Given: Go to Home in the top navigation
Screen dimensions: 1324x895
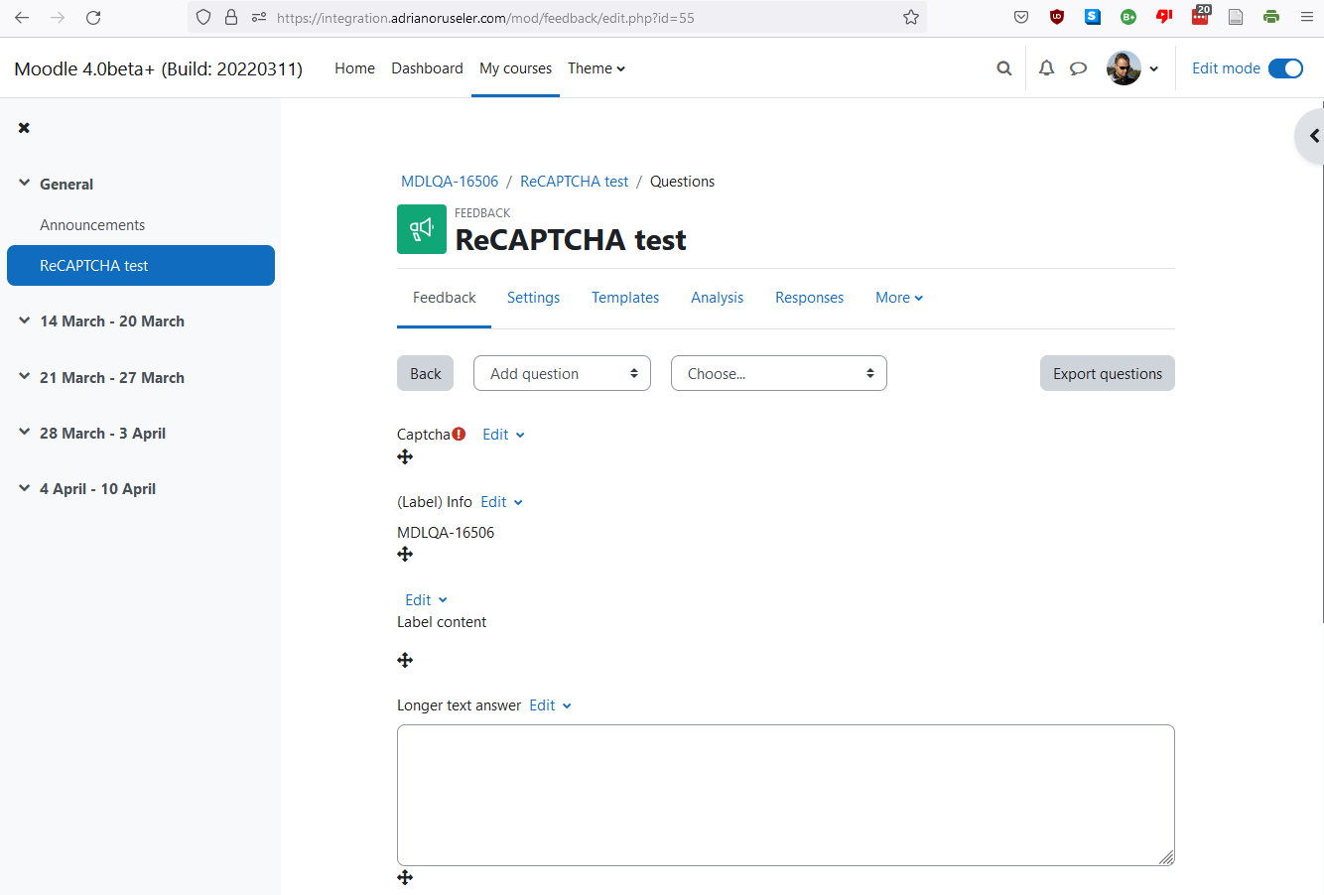Looking at the screenshot, I should (354, 68).
